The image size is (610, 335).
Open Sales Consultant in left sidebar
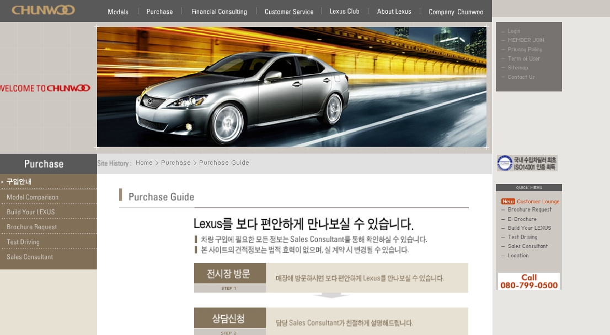pos(30,257)
